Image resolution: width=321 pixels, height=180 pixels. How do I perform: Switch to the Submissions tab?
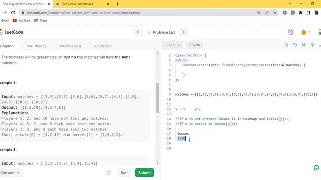tap(103, 46)
